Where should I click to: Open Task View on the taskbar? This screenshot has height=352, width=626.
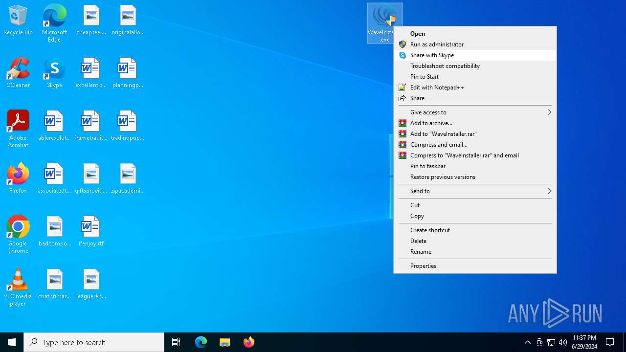coord(176,342)
